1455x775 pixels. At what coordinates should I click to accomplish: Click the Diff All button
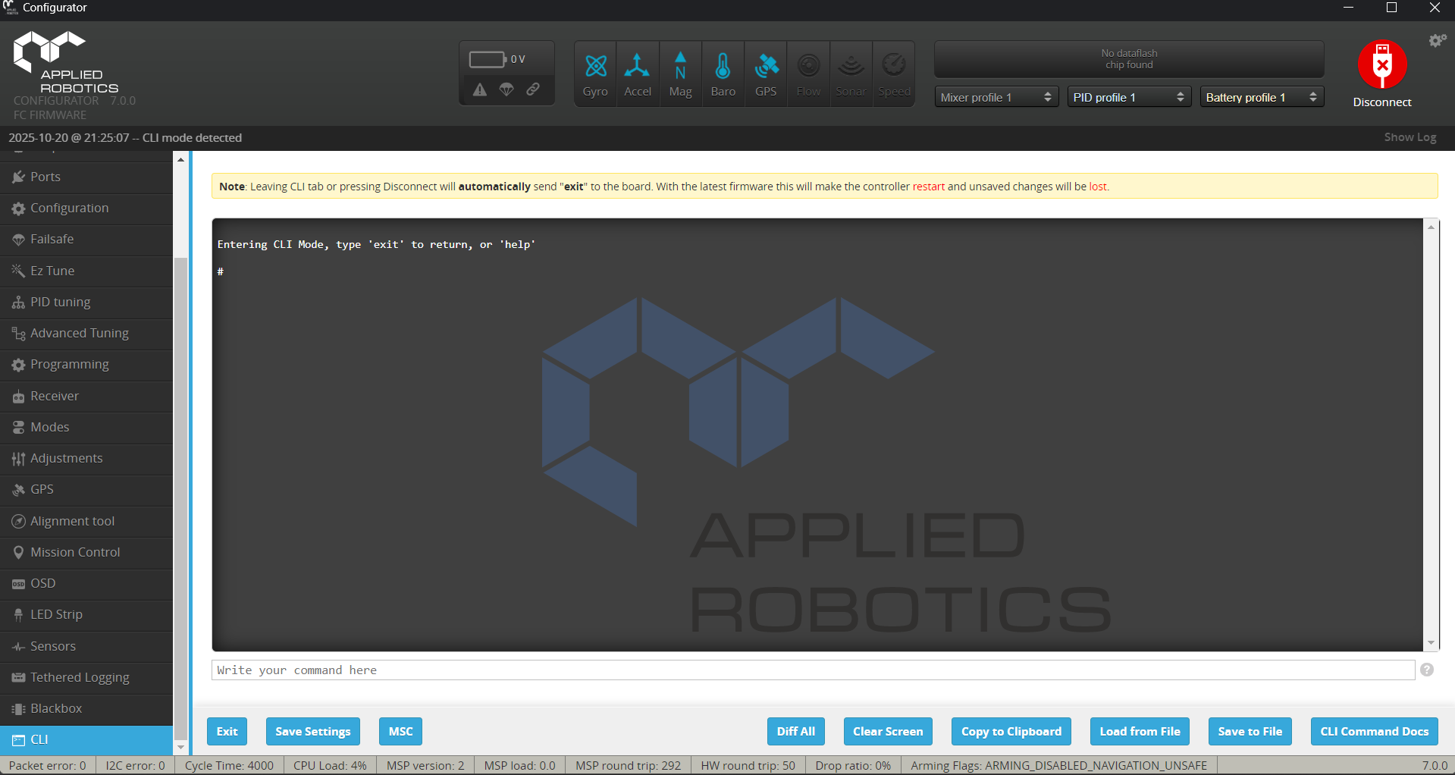pos(795,731)
